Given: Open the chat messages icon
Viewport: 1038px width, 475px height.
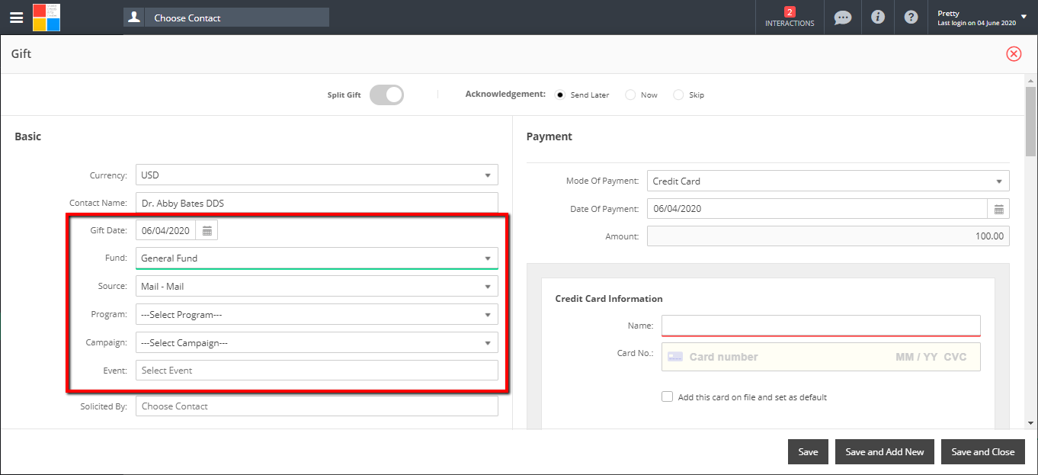Looking at the screenshot, I should (842, 17).
